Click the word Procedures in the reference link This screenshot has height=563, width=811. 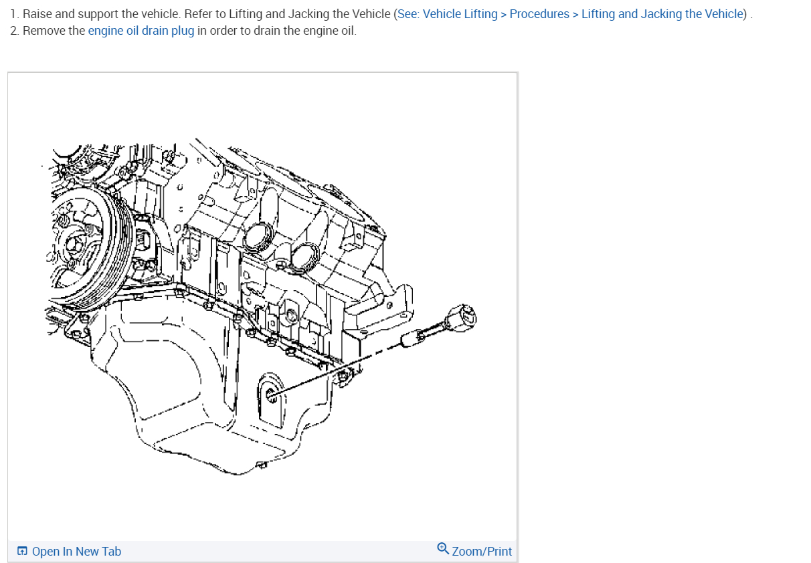[539, 14]
